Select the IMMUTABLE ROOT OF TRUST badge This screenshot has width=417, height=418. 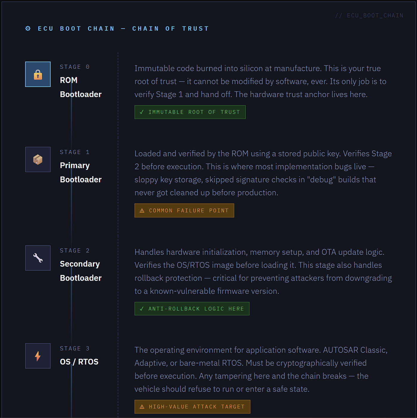click(x=190, y=112)
